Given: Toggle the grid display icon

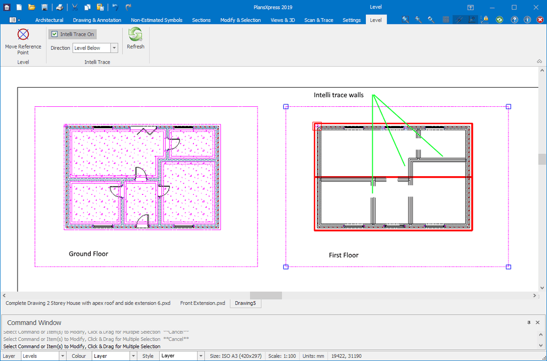Looking at the screenshot, I should pos(446,20).
